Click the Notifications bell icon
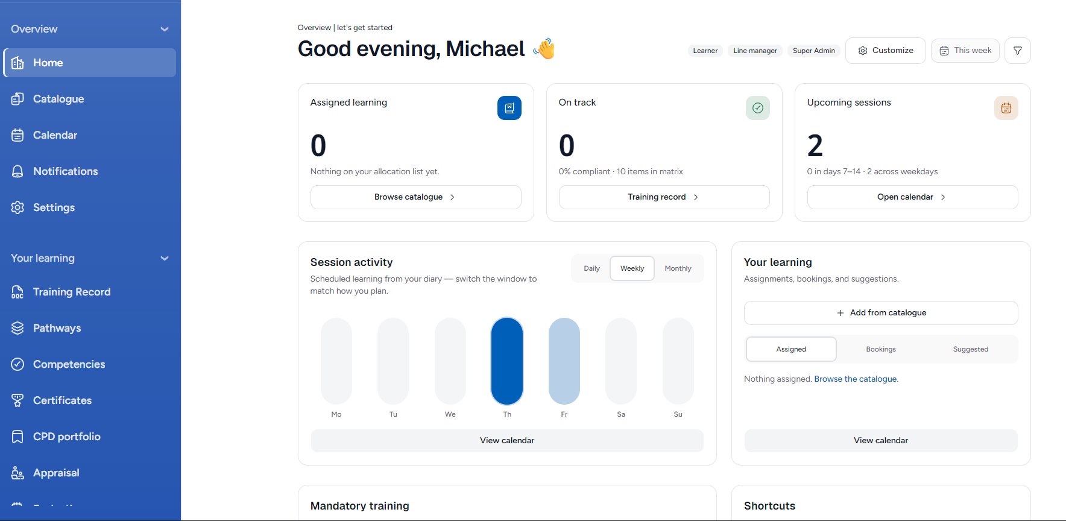The width and height of the screenshot is (1066, 521). (17, 171)
